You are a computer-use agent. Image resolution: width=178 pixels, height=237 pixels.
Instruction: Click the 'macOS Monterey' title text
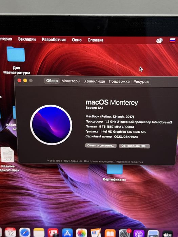pos(112,103)
